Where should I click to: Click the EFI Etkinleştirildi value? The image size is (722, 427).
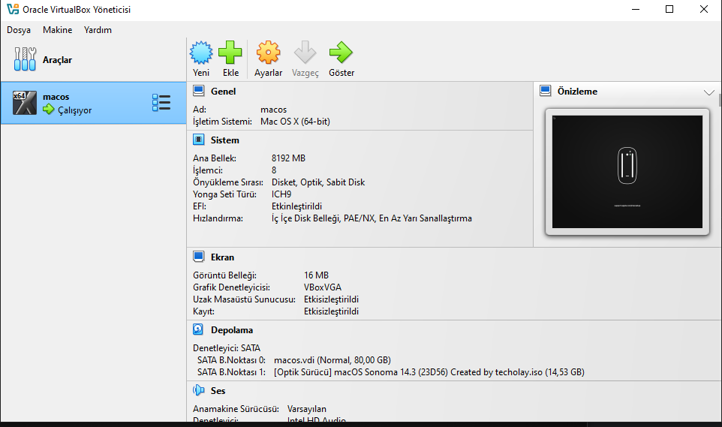pos(296,206)
